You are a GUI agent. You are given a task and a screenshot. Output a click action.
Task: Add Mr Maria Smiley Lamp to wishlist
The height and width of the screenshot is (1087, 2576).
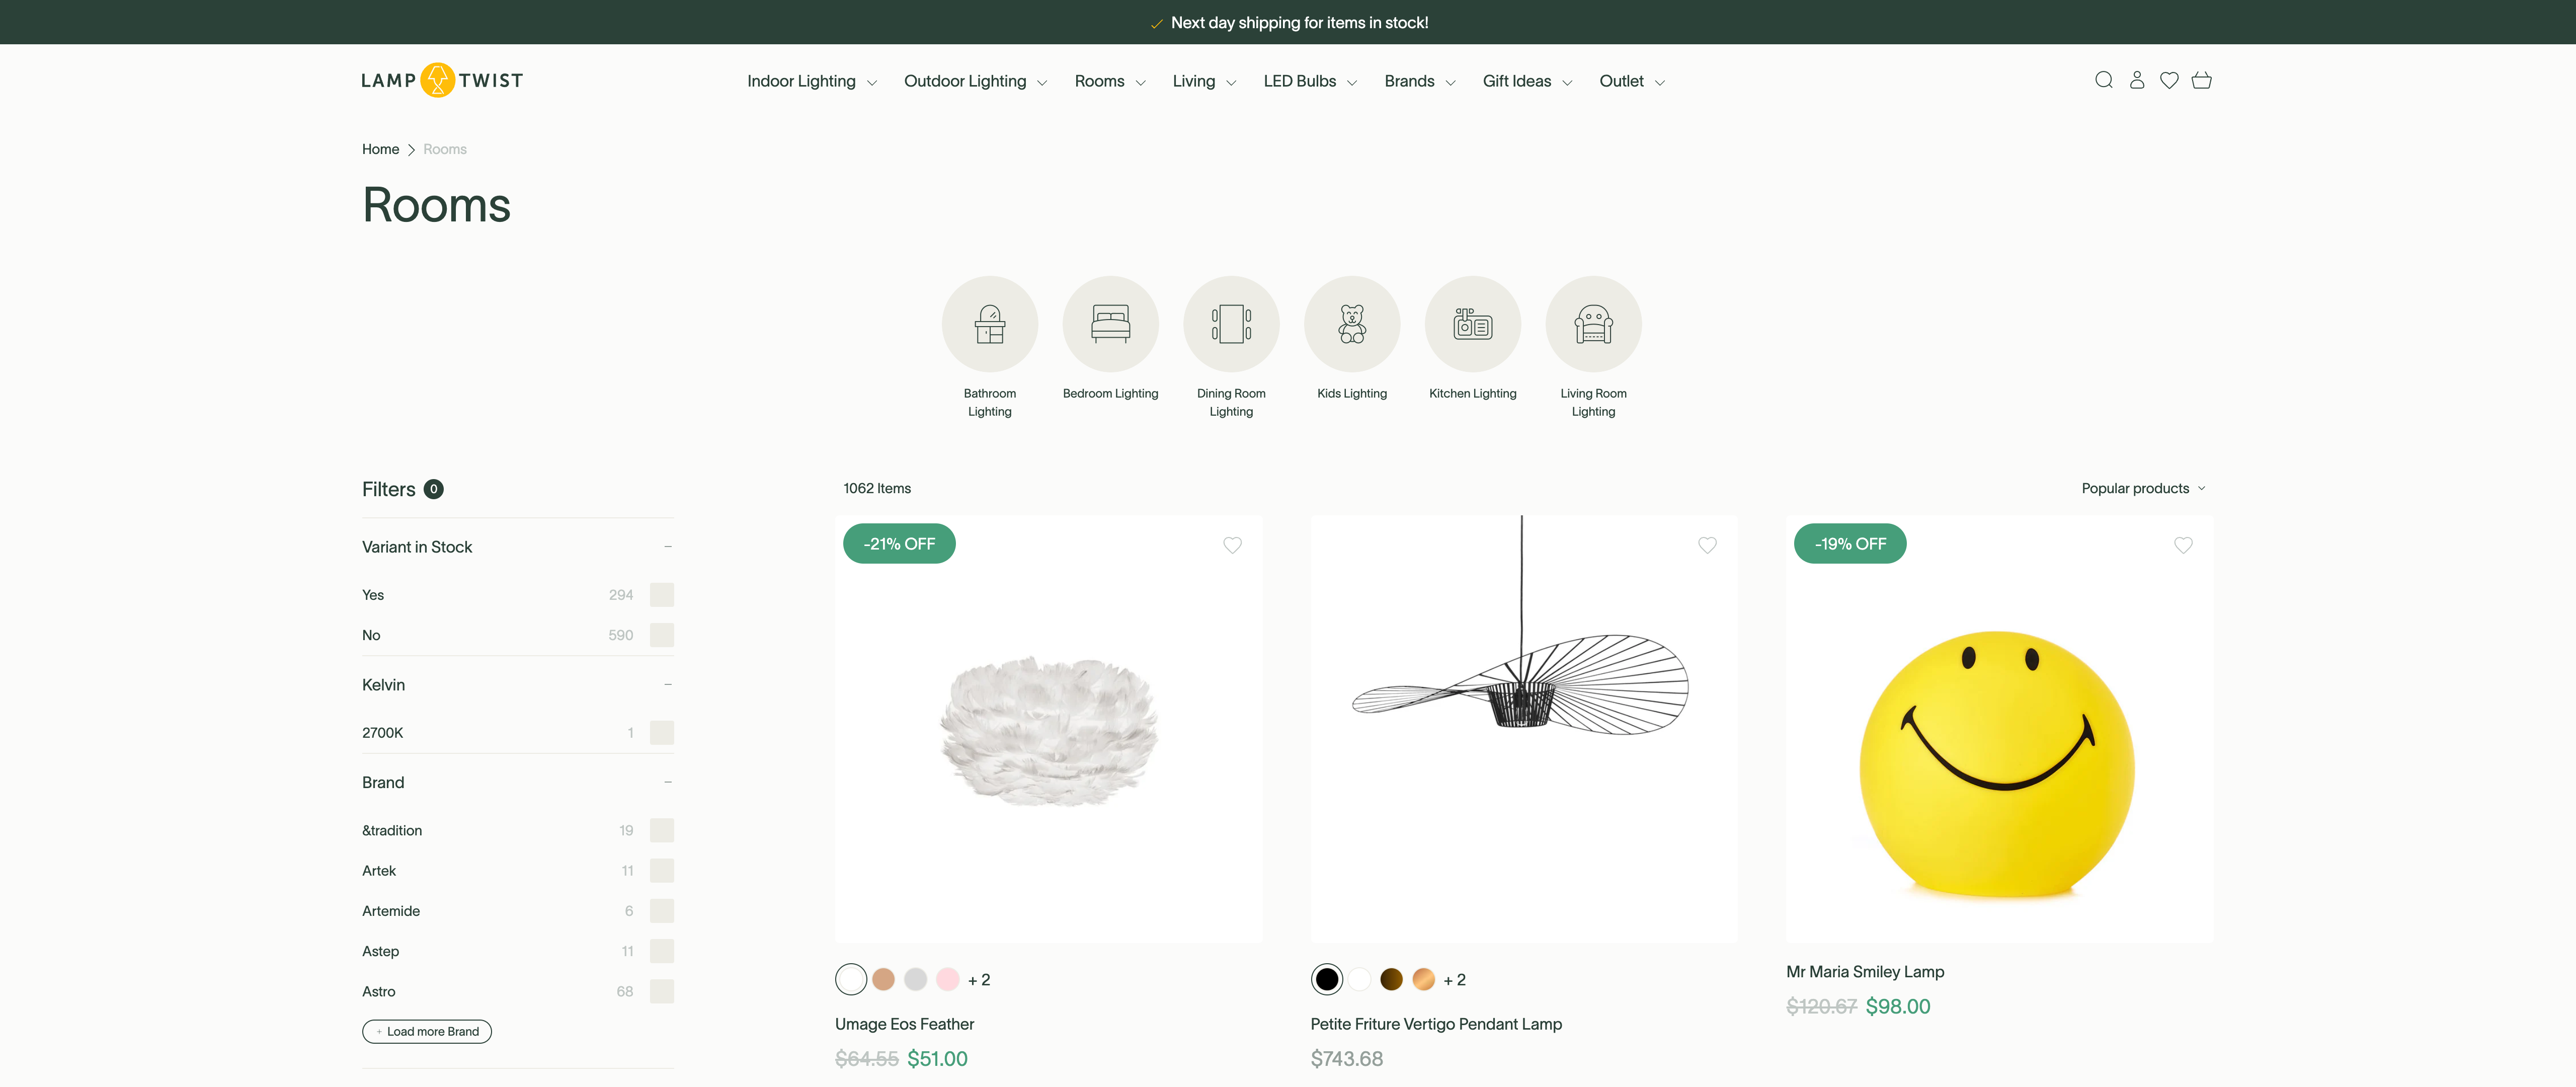[x=2183, y=545]
